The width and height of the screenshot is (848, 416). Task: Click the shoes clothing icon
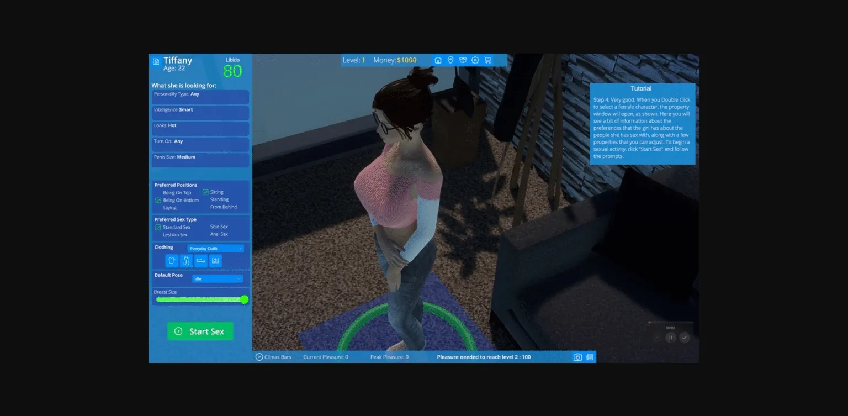coord(201,261)
